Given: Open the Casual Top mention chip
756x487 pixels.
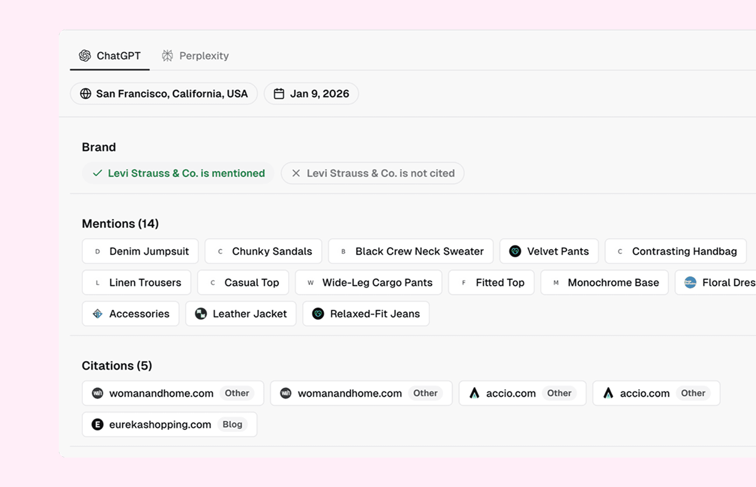Looking at the screenshot, I should click(x=243, y=283).
